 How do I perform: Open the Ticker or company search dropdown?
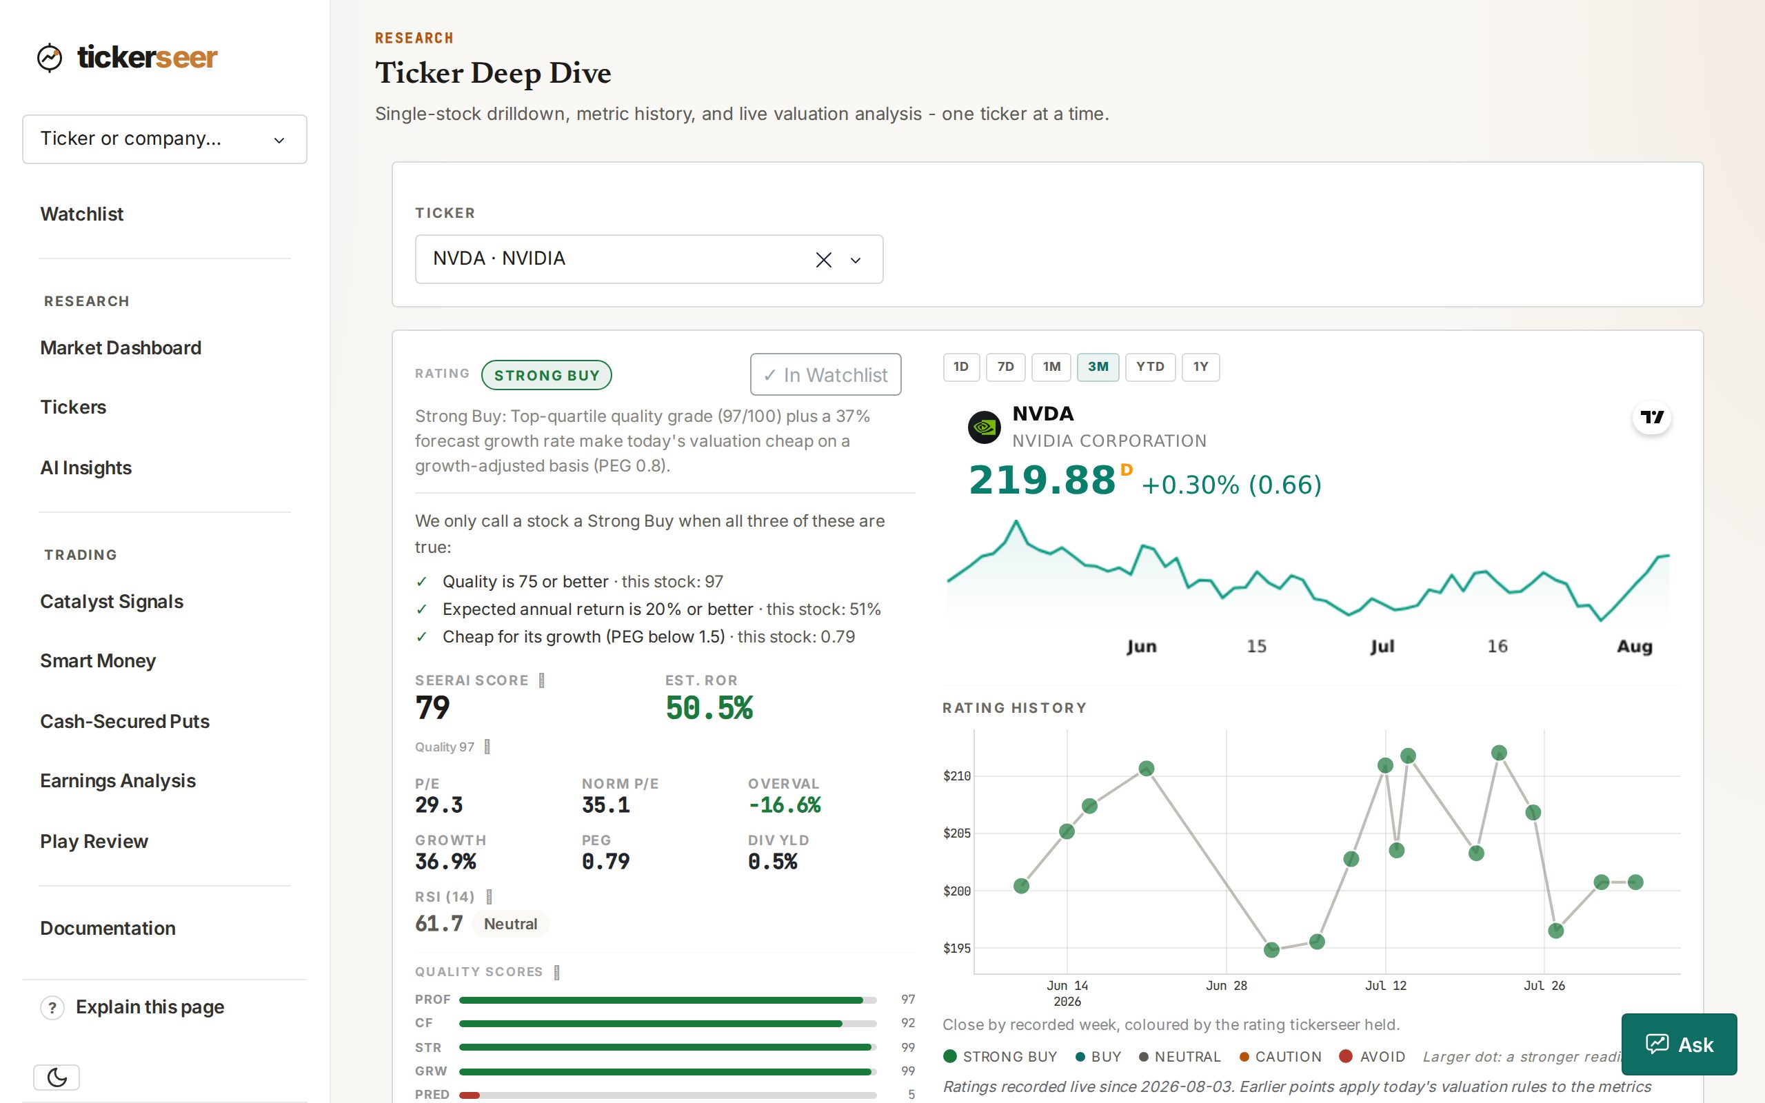(165, 139)
